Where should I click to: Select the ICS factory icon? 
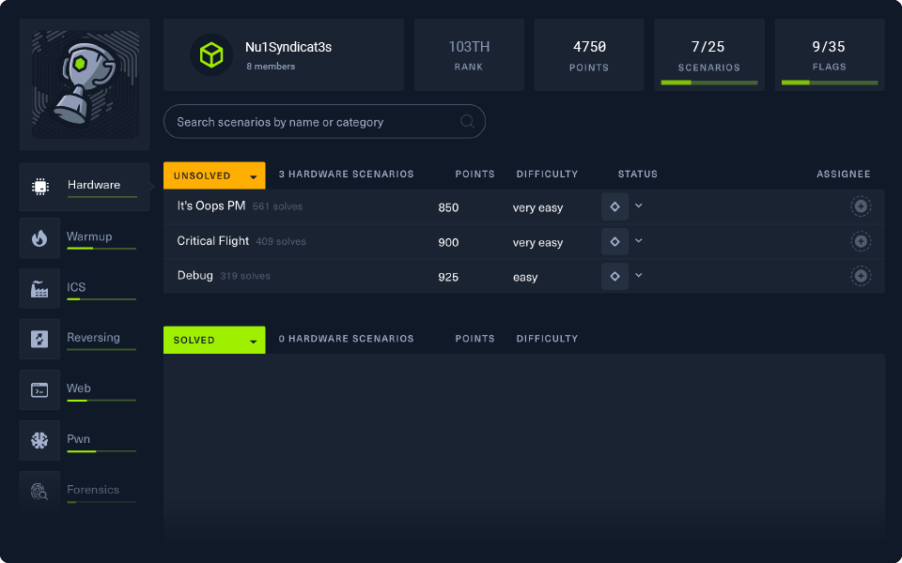(x=39, y=288)
